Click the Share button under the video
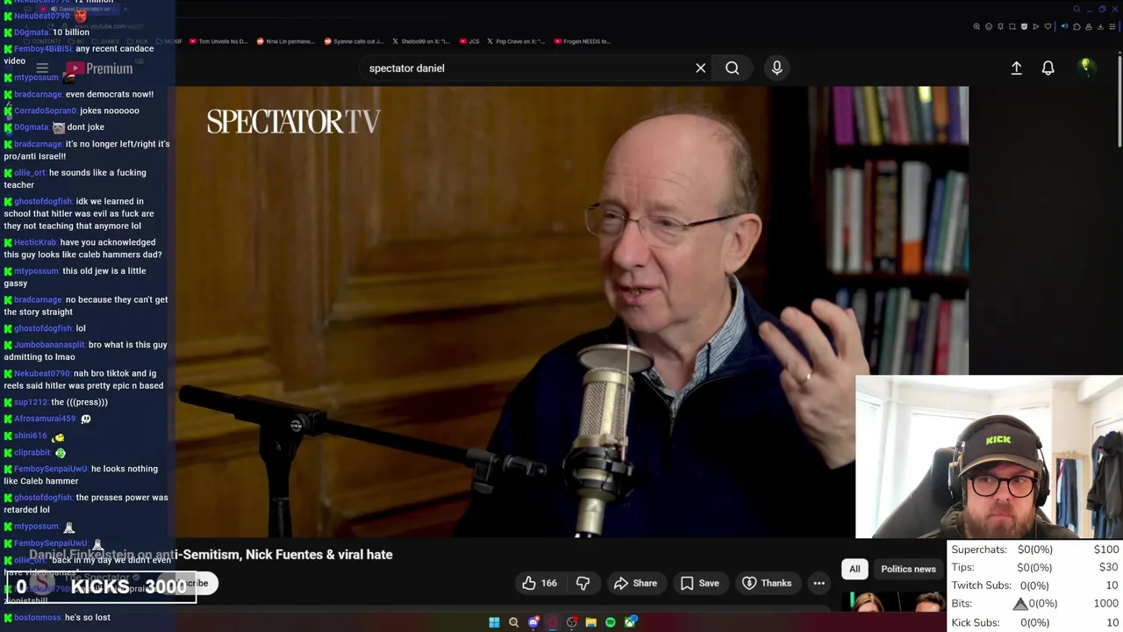Viewport: 1123px width, 632px height. coord(635,583)
